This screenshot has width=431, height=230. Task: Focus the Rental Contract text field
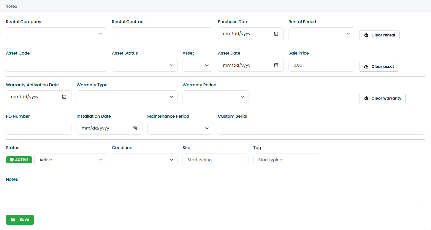pos(162,34)
